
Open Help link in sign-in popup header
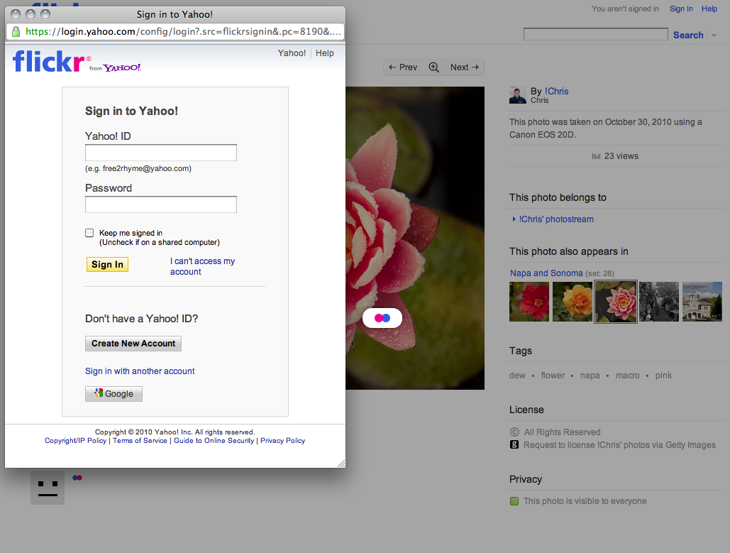click(324, 53)
